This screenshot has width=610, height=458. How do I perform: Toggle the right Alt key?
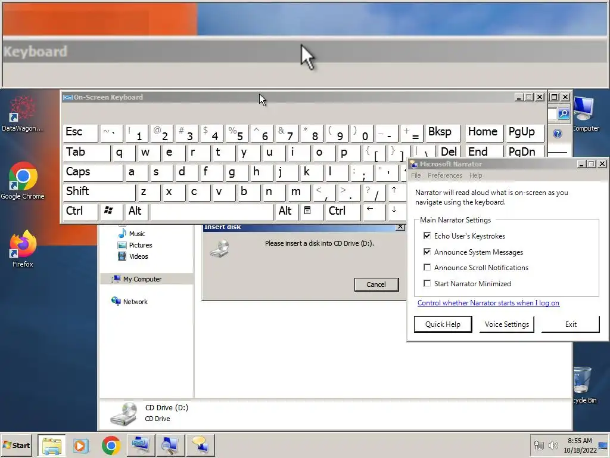(x=287, y=212)
